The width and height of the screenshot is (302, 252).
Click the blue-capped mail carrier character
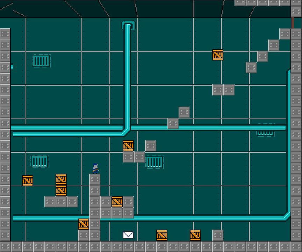pos(95,168)
